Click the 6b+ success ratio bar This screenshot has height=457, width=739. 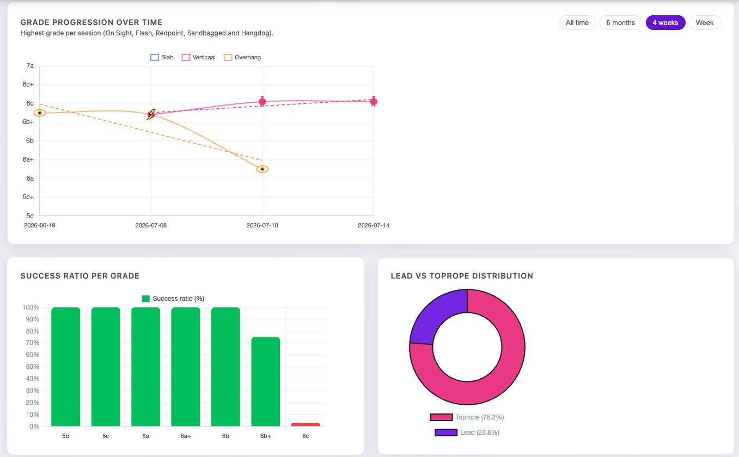pyautogui.click(x=266, y=382)
